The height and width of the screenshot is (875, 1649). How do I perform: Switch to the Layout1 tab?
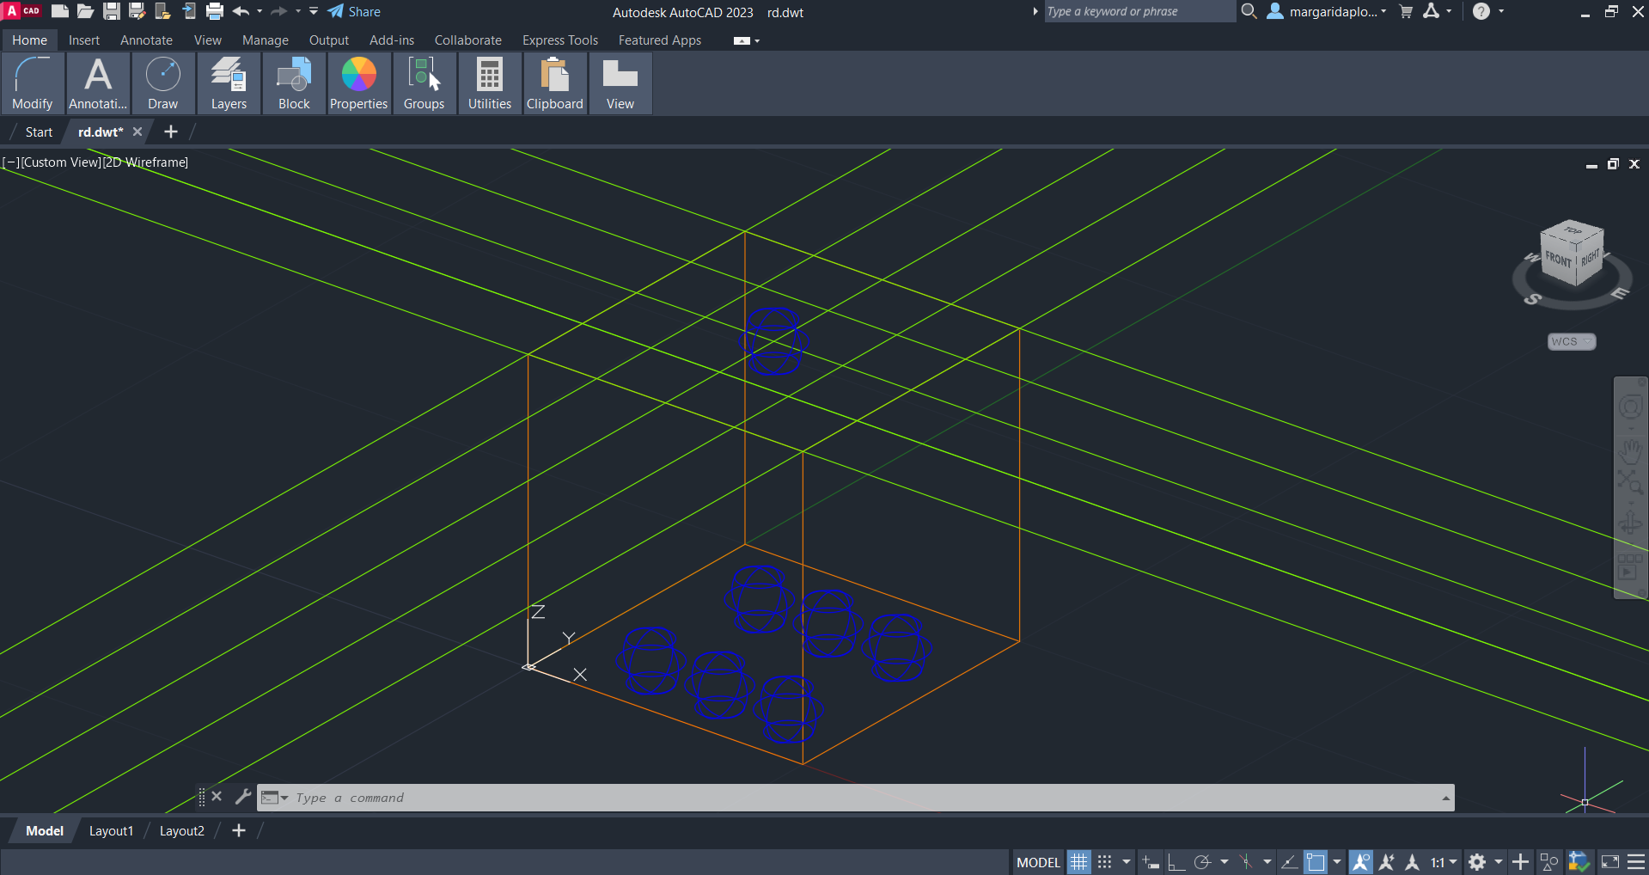pos(111,831)
